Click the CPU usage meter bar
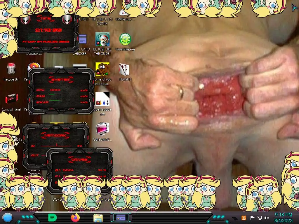The height and width of the screenshot is (224, 299). pyautogui.click(x=55, y=90)
